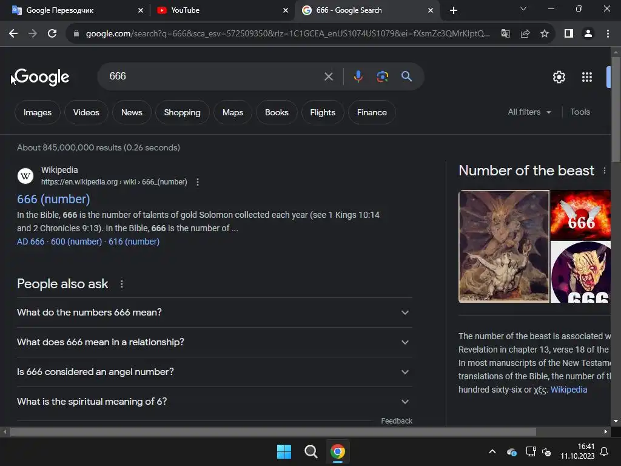Select the Maps search filter

click(x=233, y=112)
